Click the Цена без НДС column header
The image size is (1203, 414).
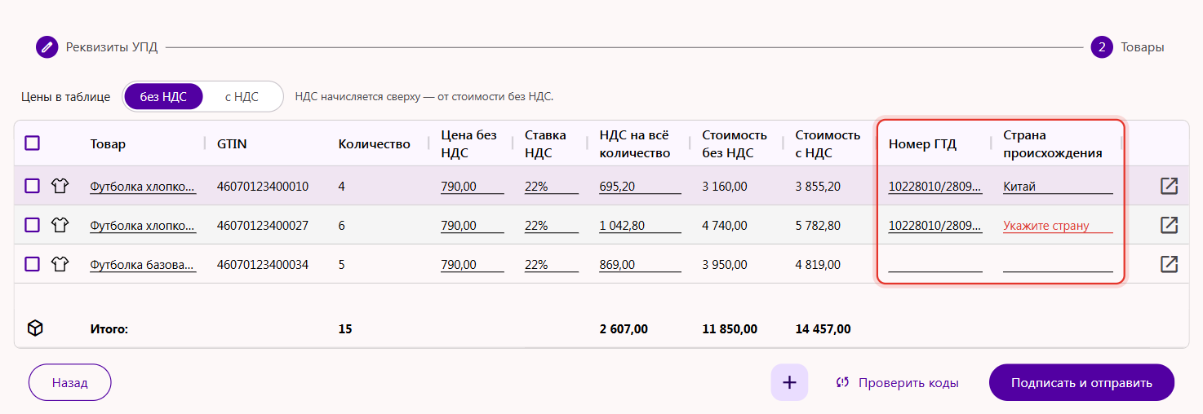(x=468, y=143)
